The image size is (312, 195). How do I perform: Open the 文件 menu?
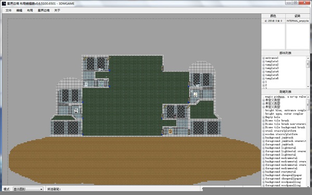(8, 10)
